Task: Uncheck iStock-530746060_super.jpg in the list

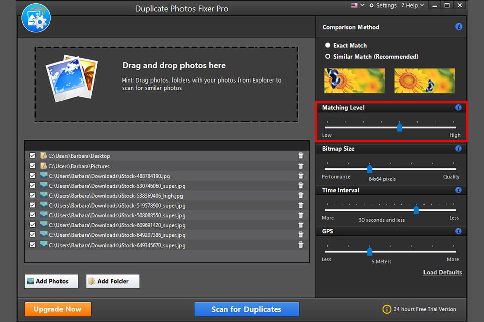Action: click(32, 186)
